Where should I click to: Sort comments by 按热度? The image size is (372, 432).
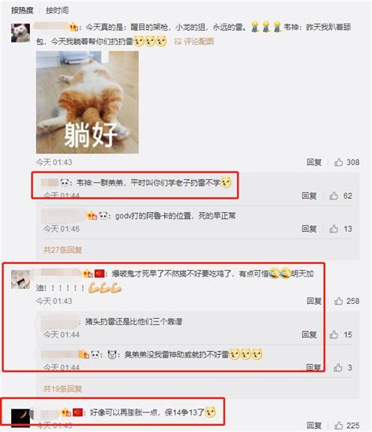[22, 10]
